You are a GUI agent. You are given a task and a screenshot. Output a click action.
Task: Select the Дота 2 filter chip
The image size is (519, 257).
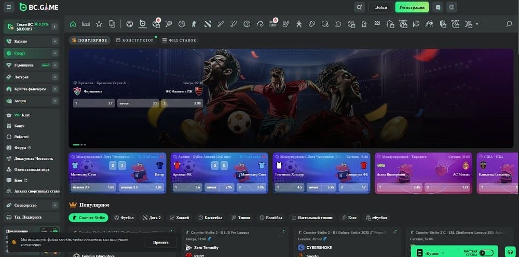tap(152, 218)
